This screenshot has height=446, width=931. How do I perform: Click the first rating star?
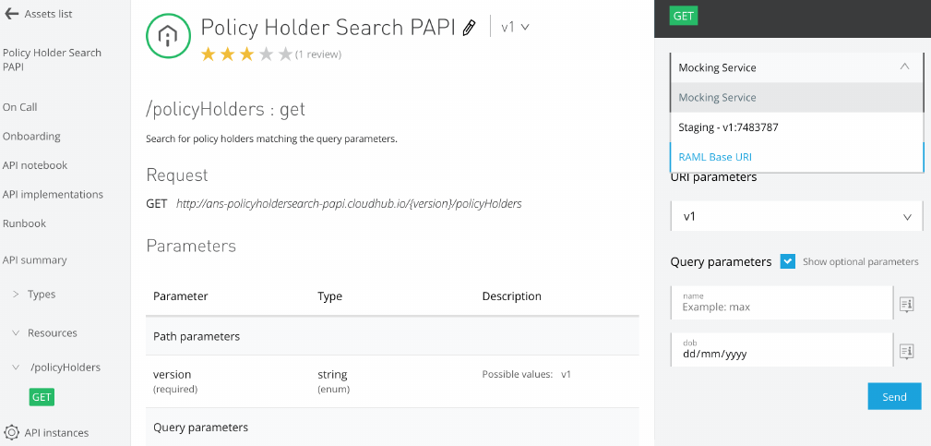click(208, 54)
